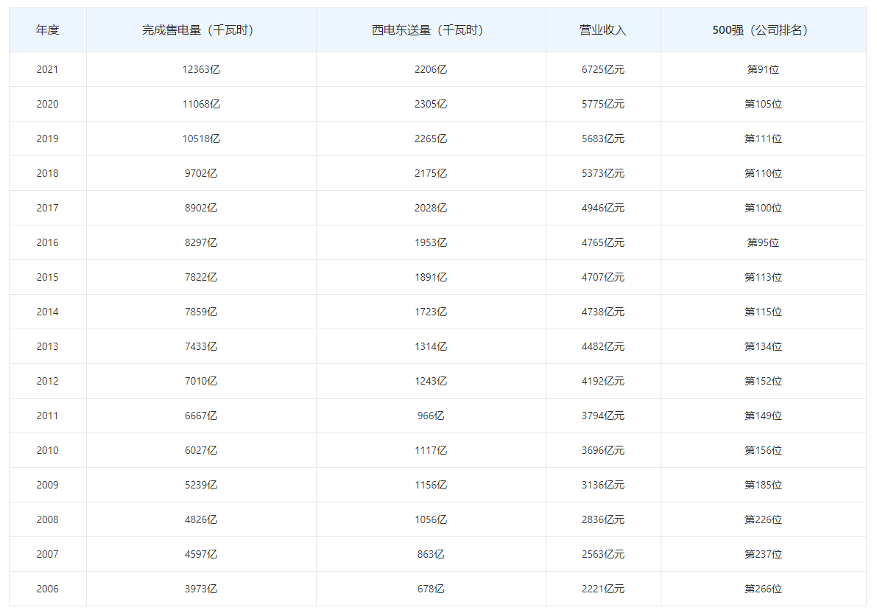
Task: Select the cell 2265亿
Action: [x=432, y=139]
